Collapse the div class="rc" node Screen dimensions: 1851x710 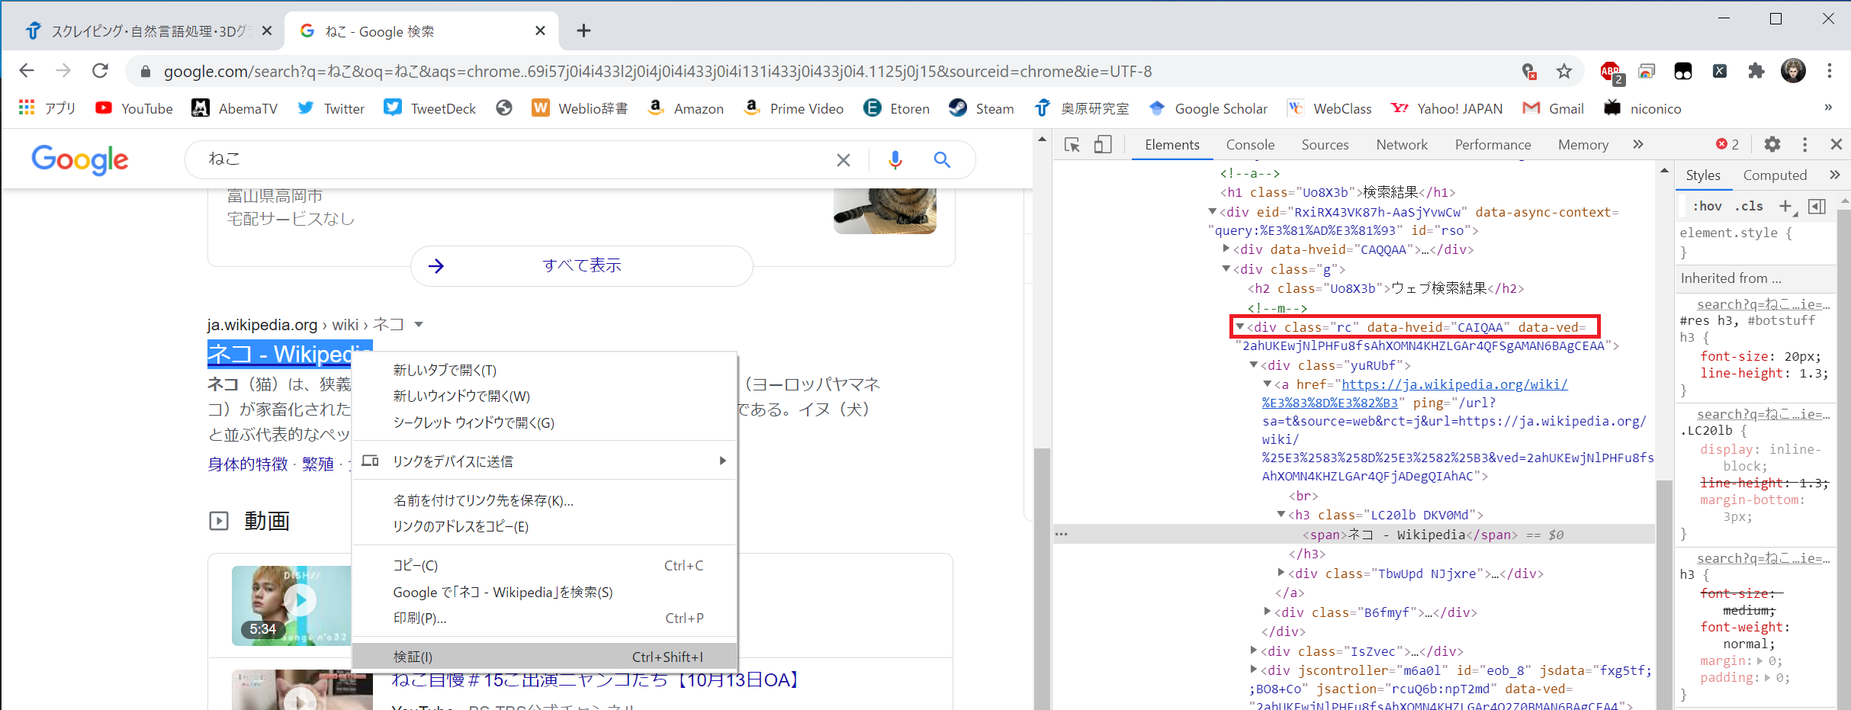1240,327
